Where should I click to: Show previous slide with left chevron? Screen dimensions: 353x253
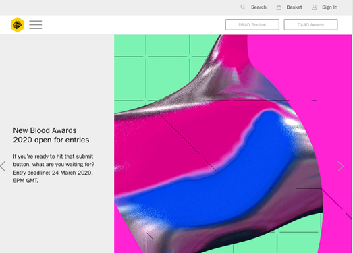tap(3, 167)
